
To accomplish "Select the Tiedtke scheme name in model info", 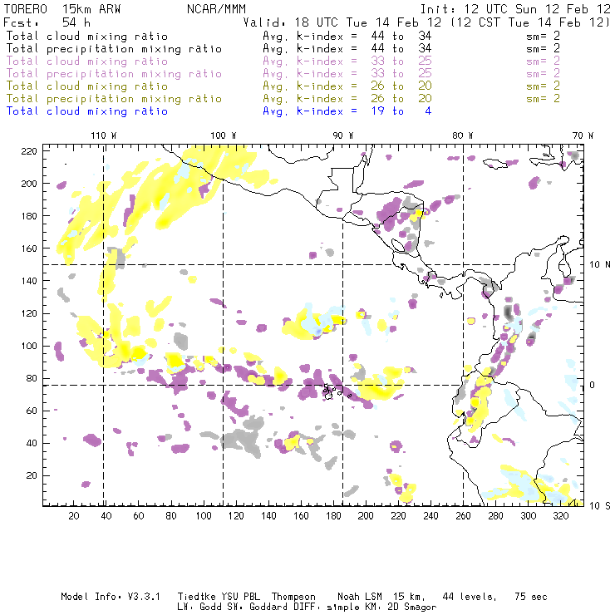I will point(197,597).
